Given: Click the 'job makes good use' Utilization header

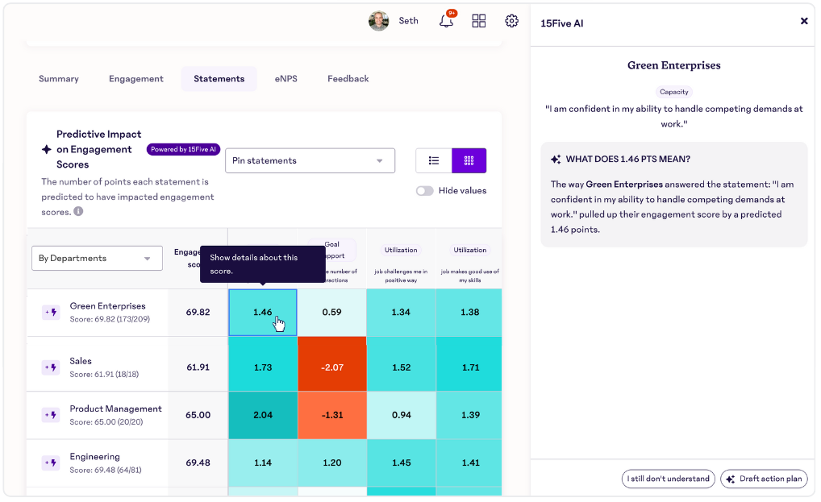Looking at the screenshot, I should 469,263.
